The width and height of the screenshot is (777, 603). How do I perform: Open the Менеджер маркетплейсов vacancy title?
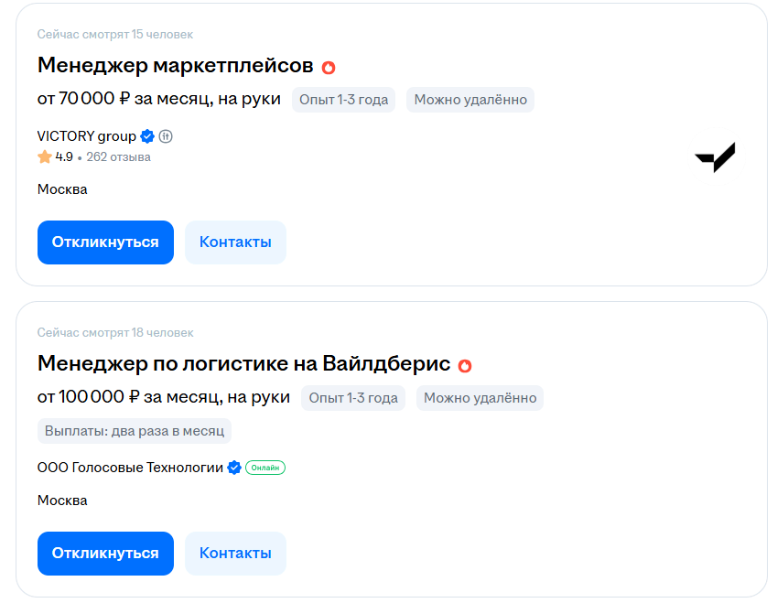(175, 66)
